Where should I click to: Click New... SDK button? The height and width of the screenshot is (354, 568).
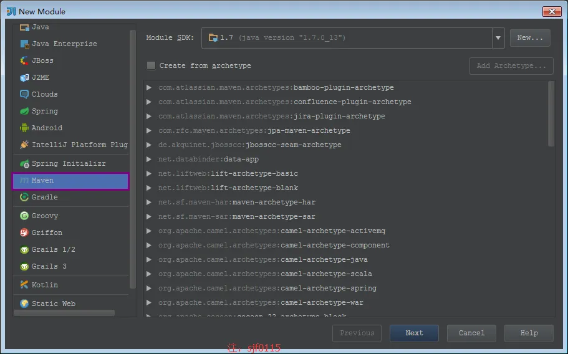(x=530, y=37)
